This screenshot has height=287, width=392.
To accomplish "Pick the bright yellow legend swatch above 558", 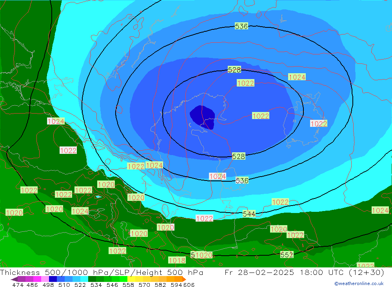I will tap(131, 279).
